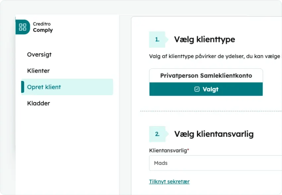Image resolution: width=282 pixels, height=195 pixels.
Task: Select the Opret klient sidebar item
Action: 44,87
